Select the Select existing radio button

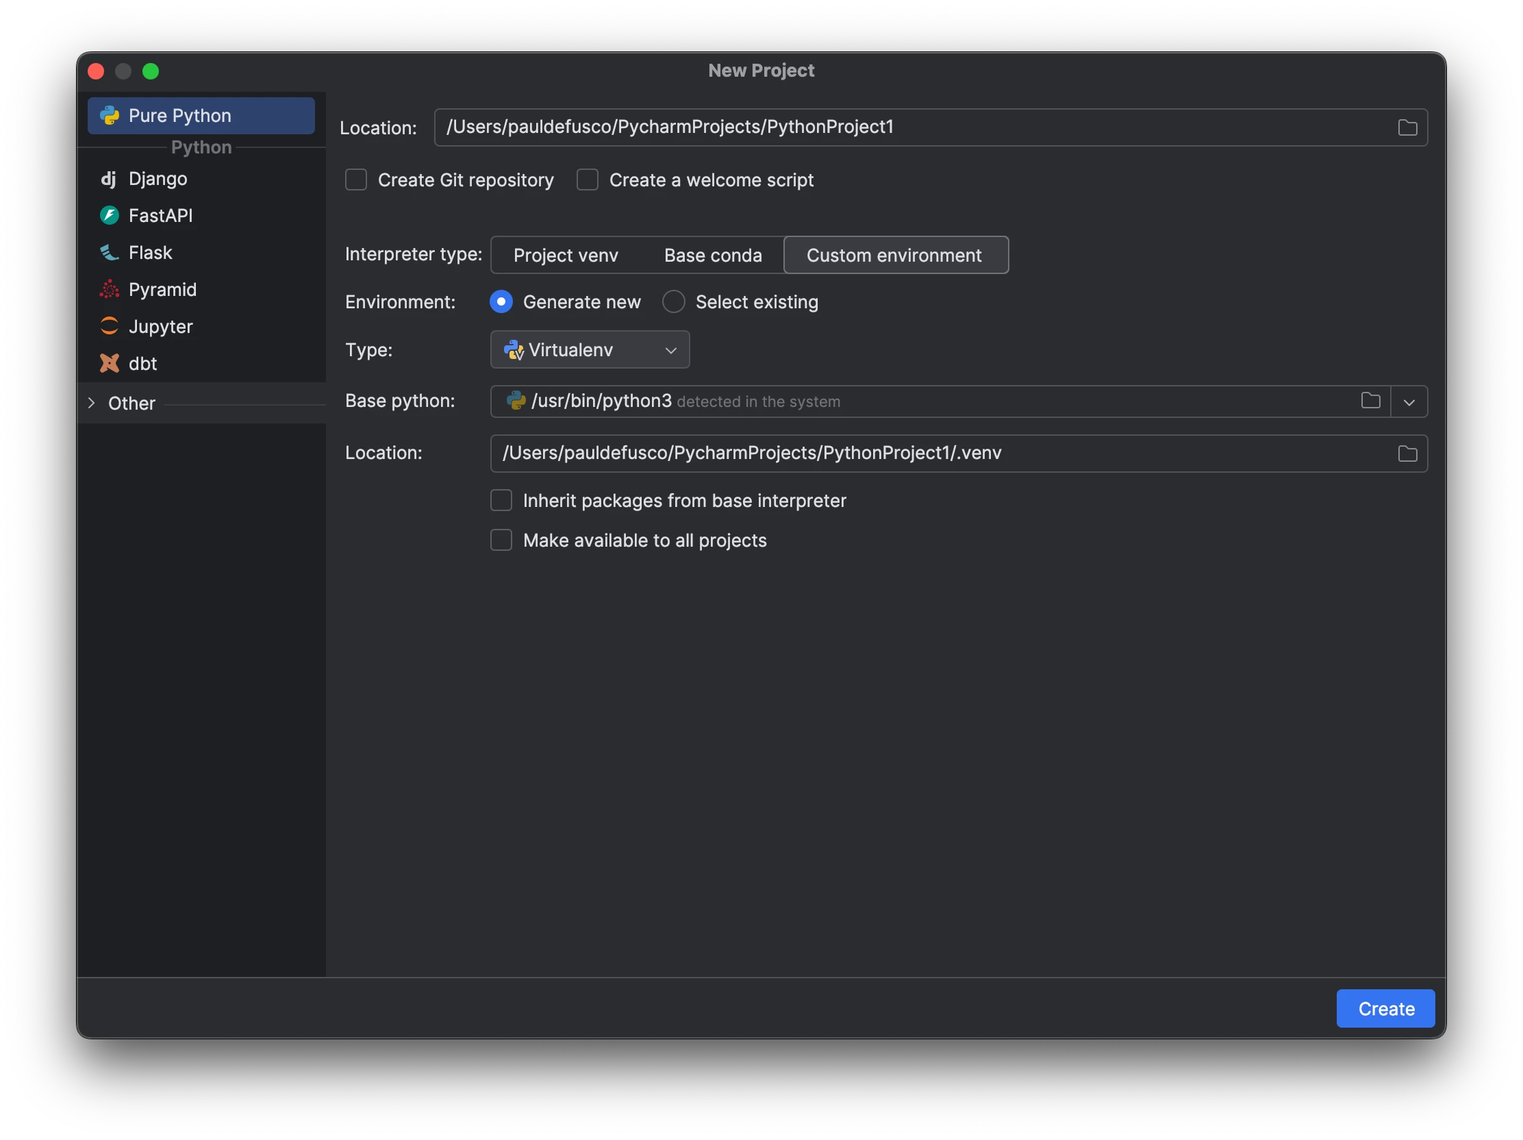pos(673,302)
